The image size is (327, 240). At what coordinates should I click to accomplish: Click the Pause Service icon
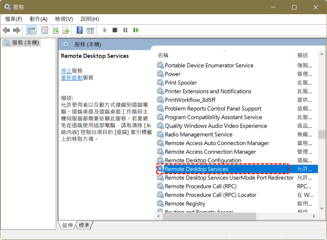pyautogui.click(x=125, y=30)
